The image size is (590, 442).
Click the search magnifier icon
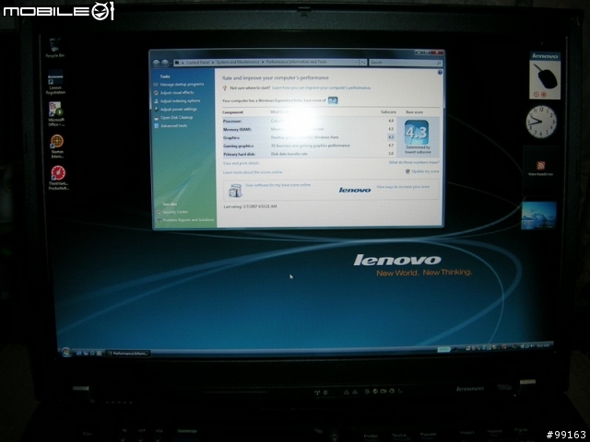(x=439, y=63)
